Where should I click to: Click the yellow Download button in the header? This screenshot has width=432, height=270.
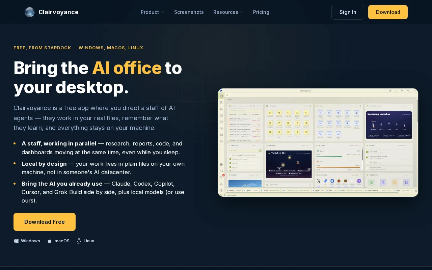[388, 12]
